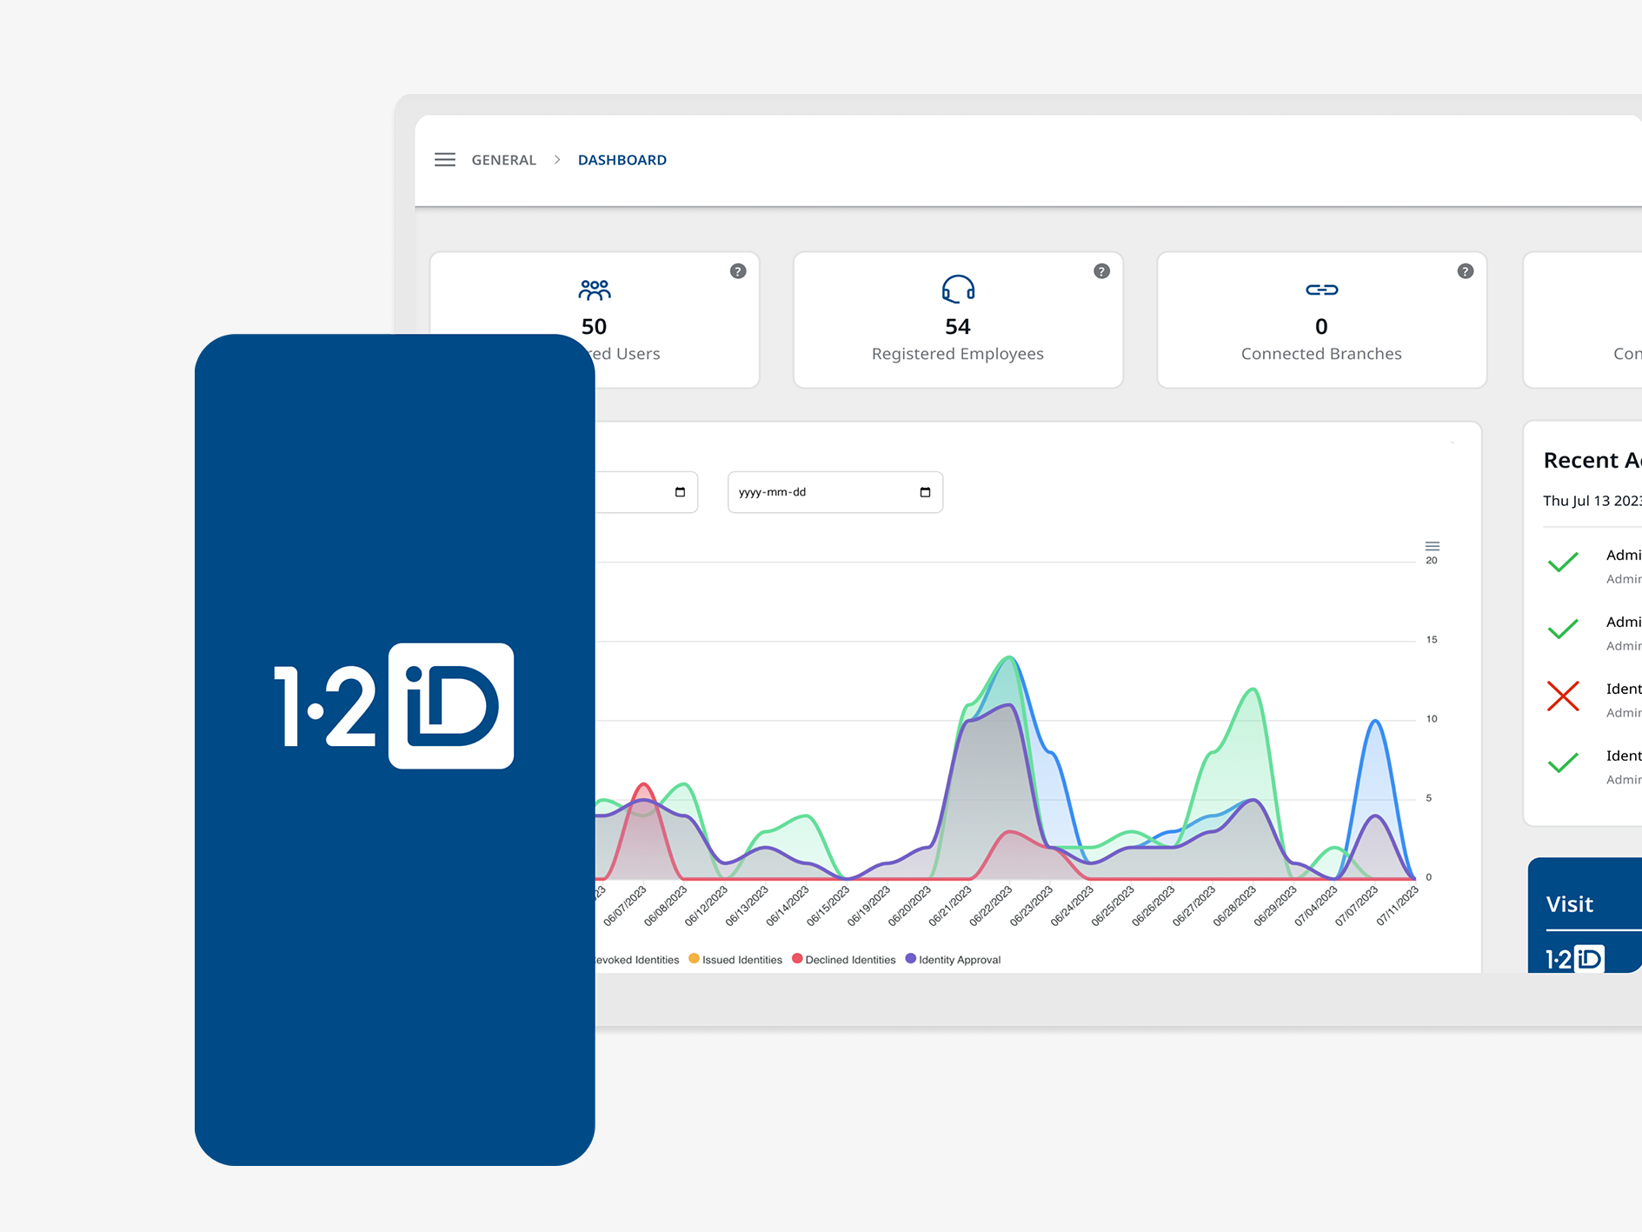
Task: Click the y-axis value 10
Action: pyautogui.click(x=1432, y=719)
